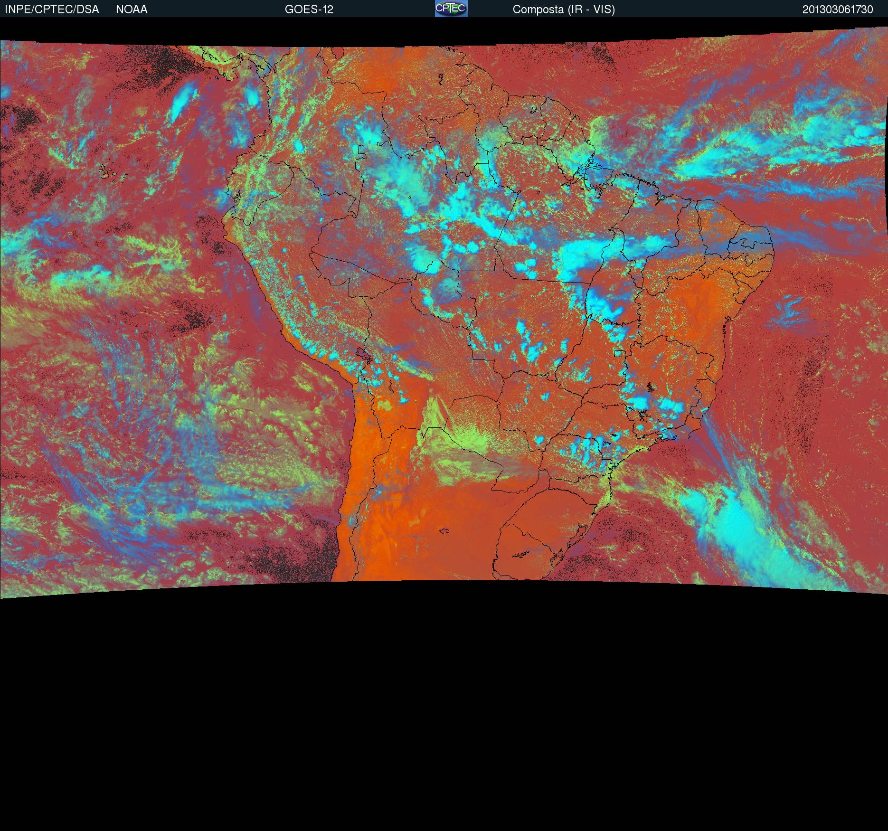
Task: Select the 201303061730 timestamp
Action: (x=837, y=9)
